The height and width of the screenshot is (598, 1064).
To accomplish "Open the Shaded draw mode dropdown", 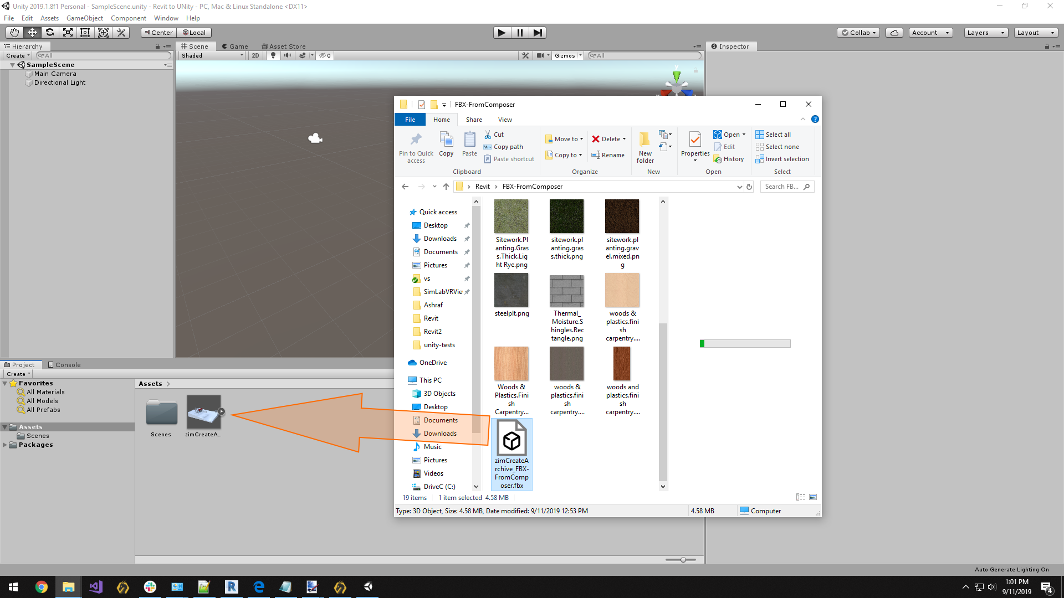I will point(211,55).
